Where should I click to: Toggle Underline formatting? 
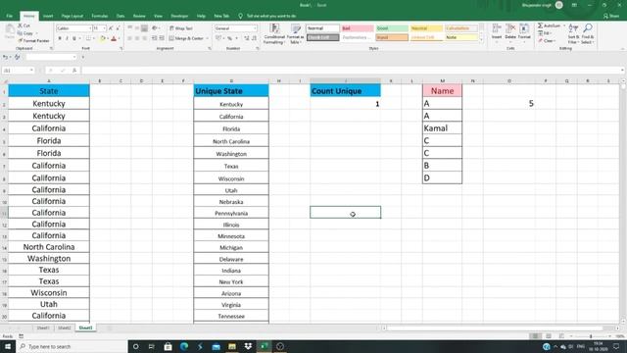click(74, 38)
